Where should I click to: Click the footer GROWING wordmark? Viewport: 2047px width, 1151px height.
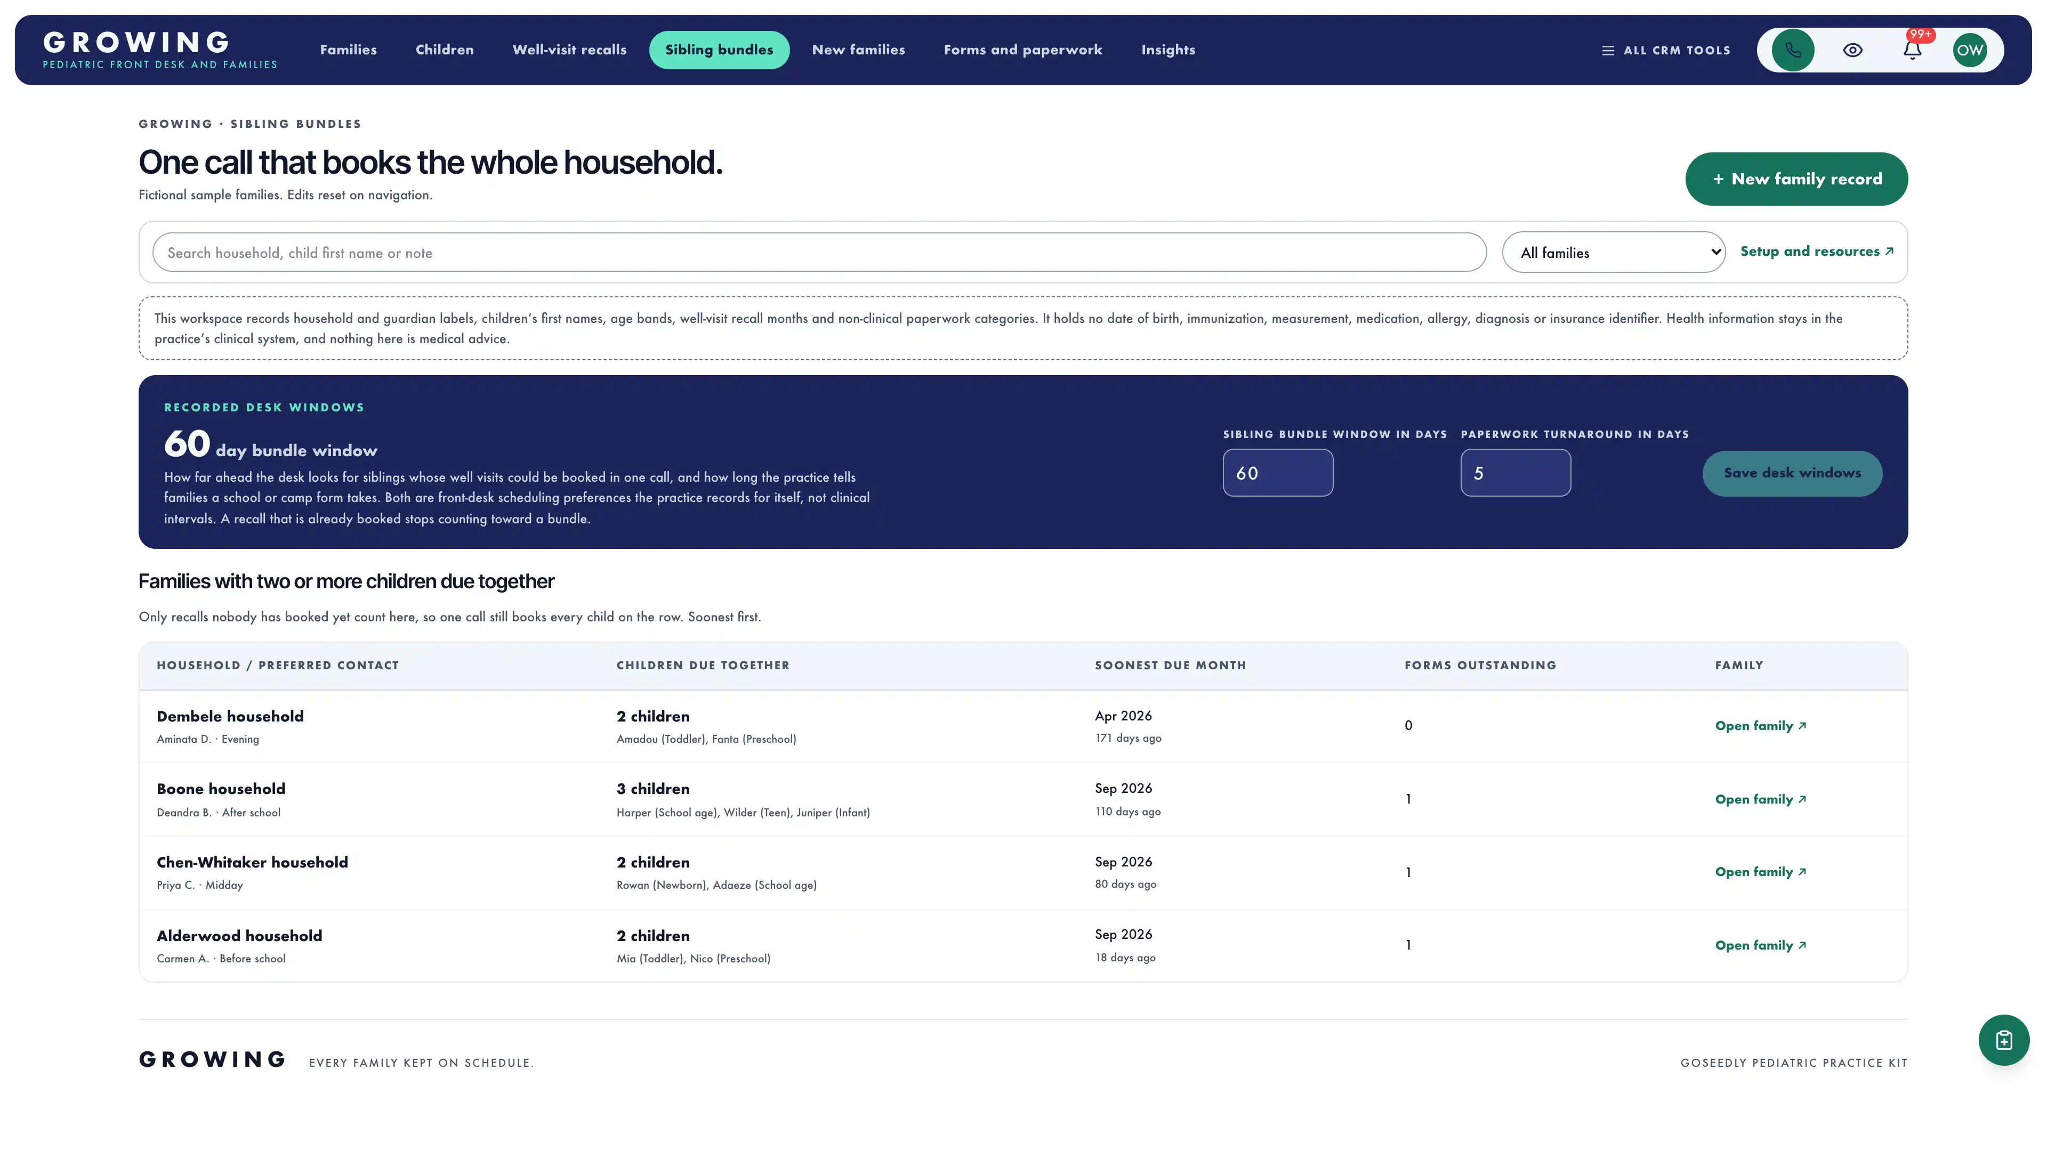click(212, 1060)
